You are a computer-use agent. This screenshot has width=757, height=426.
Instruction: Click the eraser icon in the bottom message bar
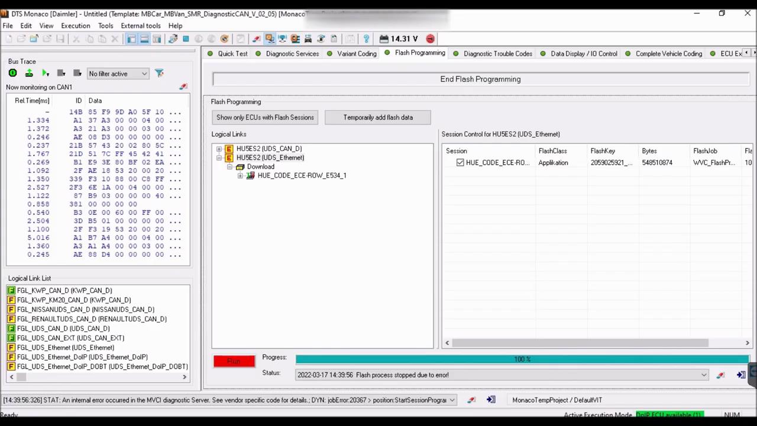point(471,400)
